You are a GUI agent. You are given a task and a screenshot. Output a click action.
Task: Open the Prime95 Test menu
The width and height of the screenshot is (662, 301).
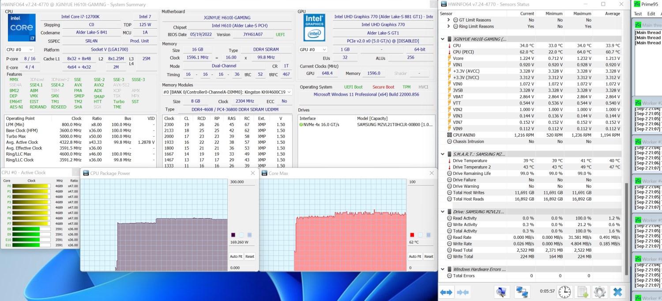tap(638, 14)
